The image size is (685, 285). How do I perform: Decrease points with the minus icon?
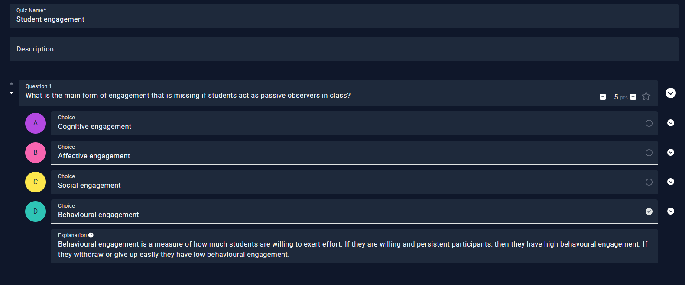tap(603, 97)
